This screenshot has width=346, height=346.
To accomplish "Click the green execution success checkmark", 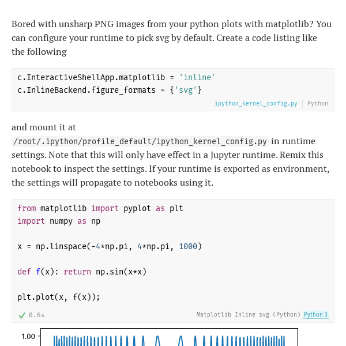I will click(x=22, y=315).
